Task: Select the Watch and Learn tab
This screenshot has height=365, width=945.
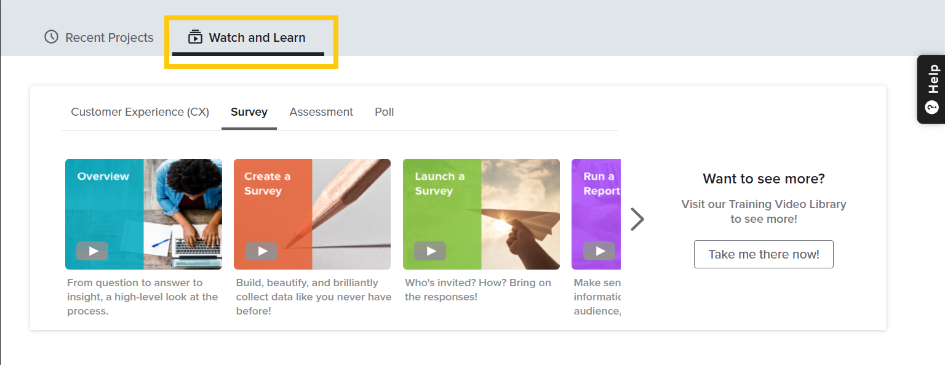Action: [x=257, y=38]
